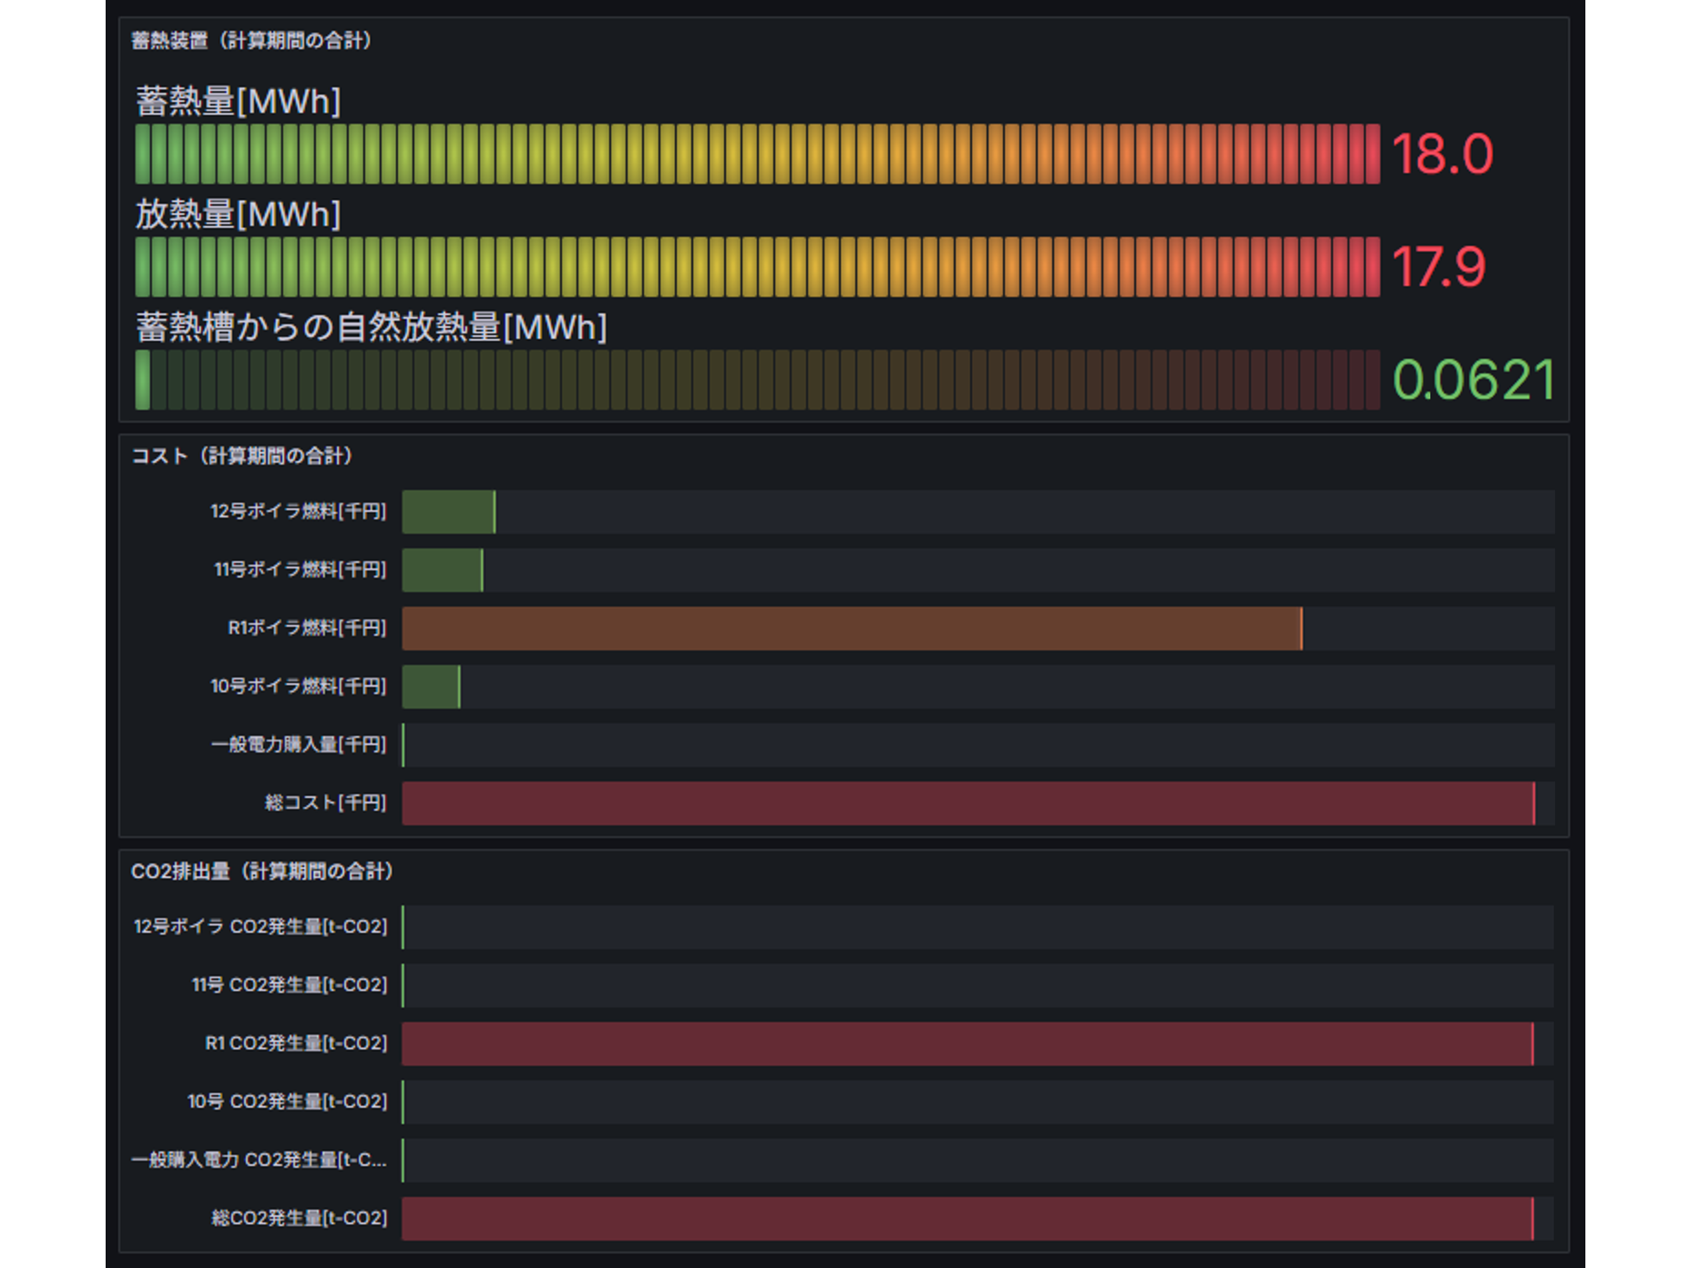Click the 10号 CO2発生量 bar row
The width and height of the screenshot is (1691, 1268).
point(978,1102)
